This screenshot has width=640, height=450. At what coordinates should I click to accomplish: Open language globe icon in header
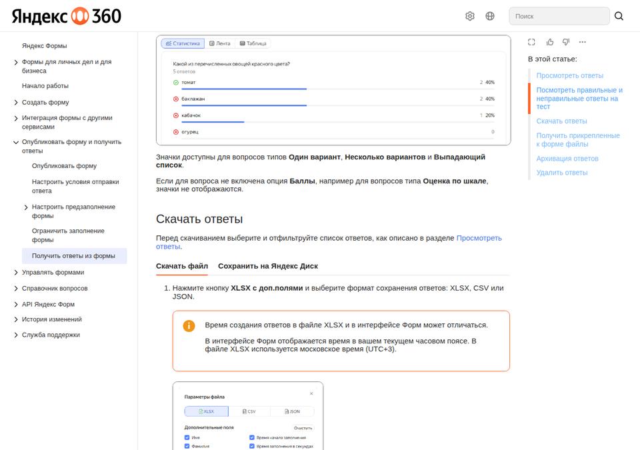pos(490,16)
